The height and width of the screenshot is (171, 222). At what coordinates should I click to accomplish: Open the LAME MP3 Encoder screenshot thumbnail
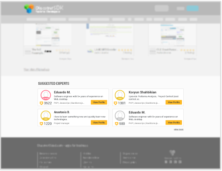[x=110, y=34]
